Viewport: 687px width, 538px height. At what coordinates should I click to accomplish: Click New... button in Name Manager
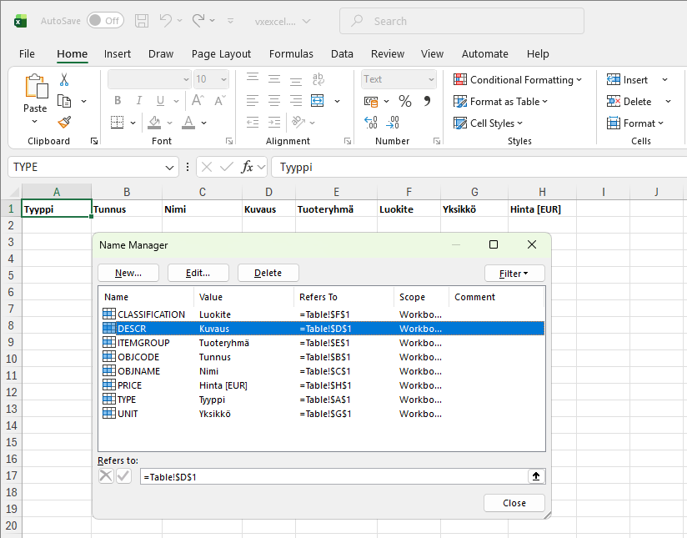128,273
